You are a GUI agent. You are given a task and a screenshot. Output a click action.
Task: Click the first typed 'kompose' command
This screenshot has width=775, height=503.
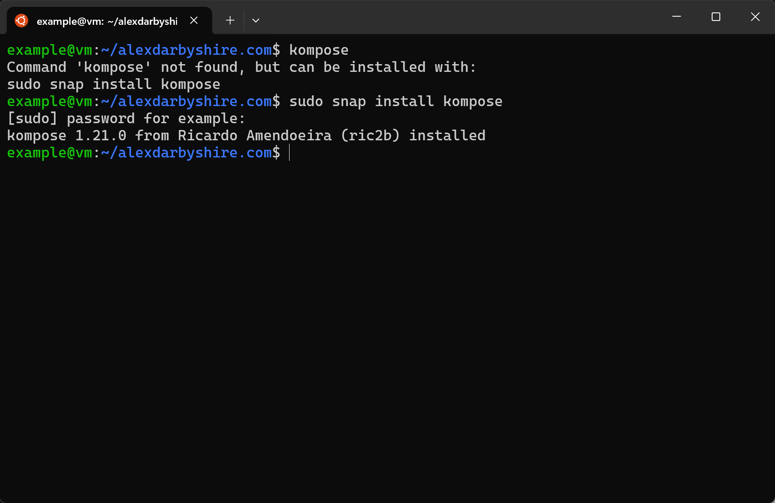point(319,50)
